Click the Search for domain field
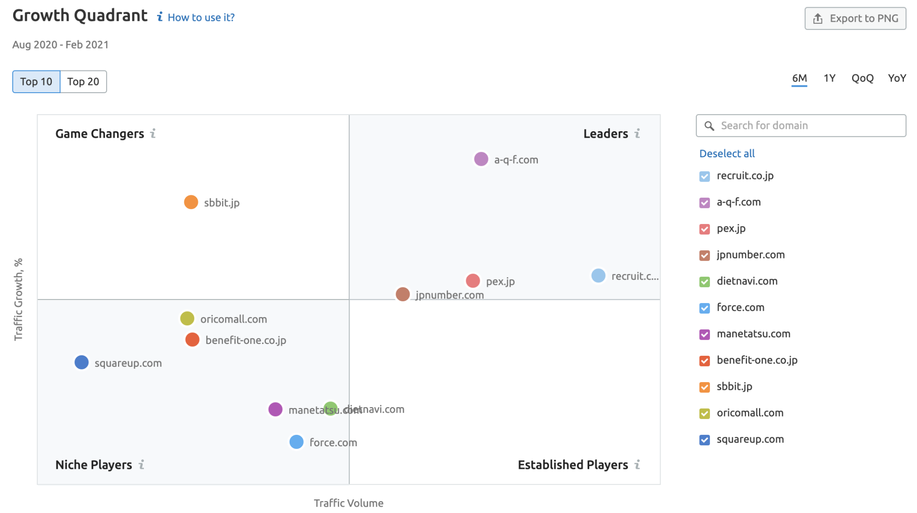This screenshot has width=917, height=513. pos(801,126)
